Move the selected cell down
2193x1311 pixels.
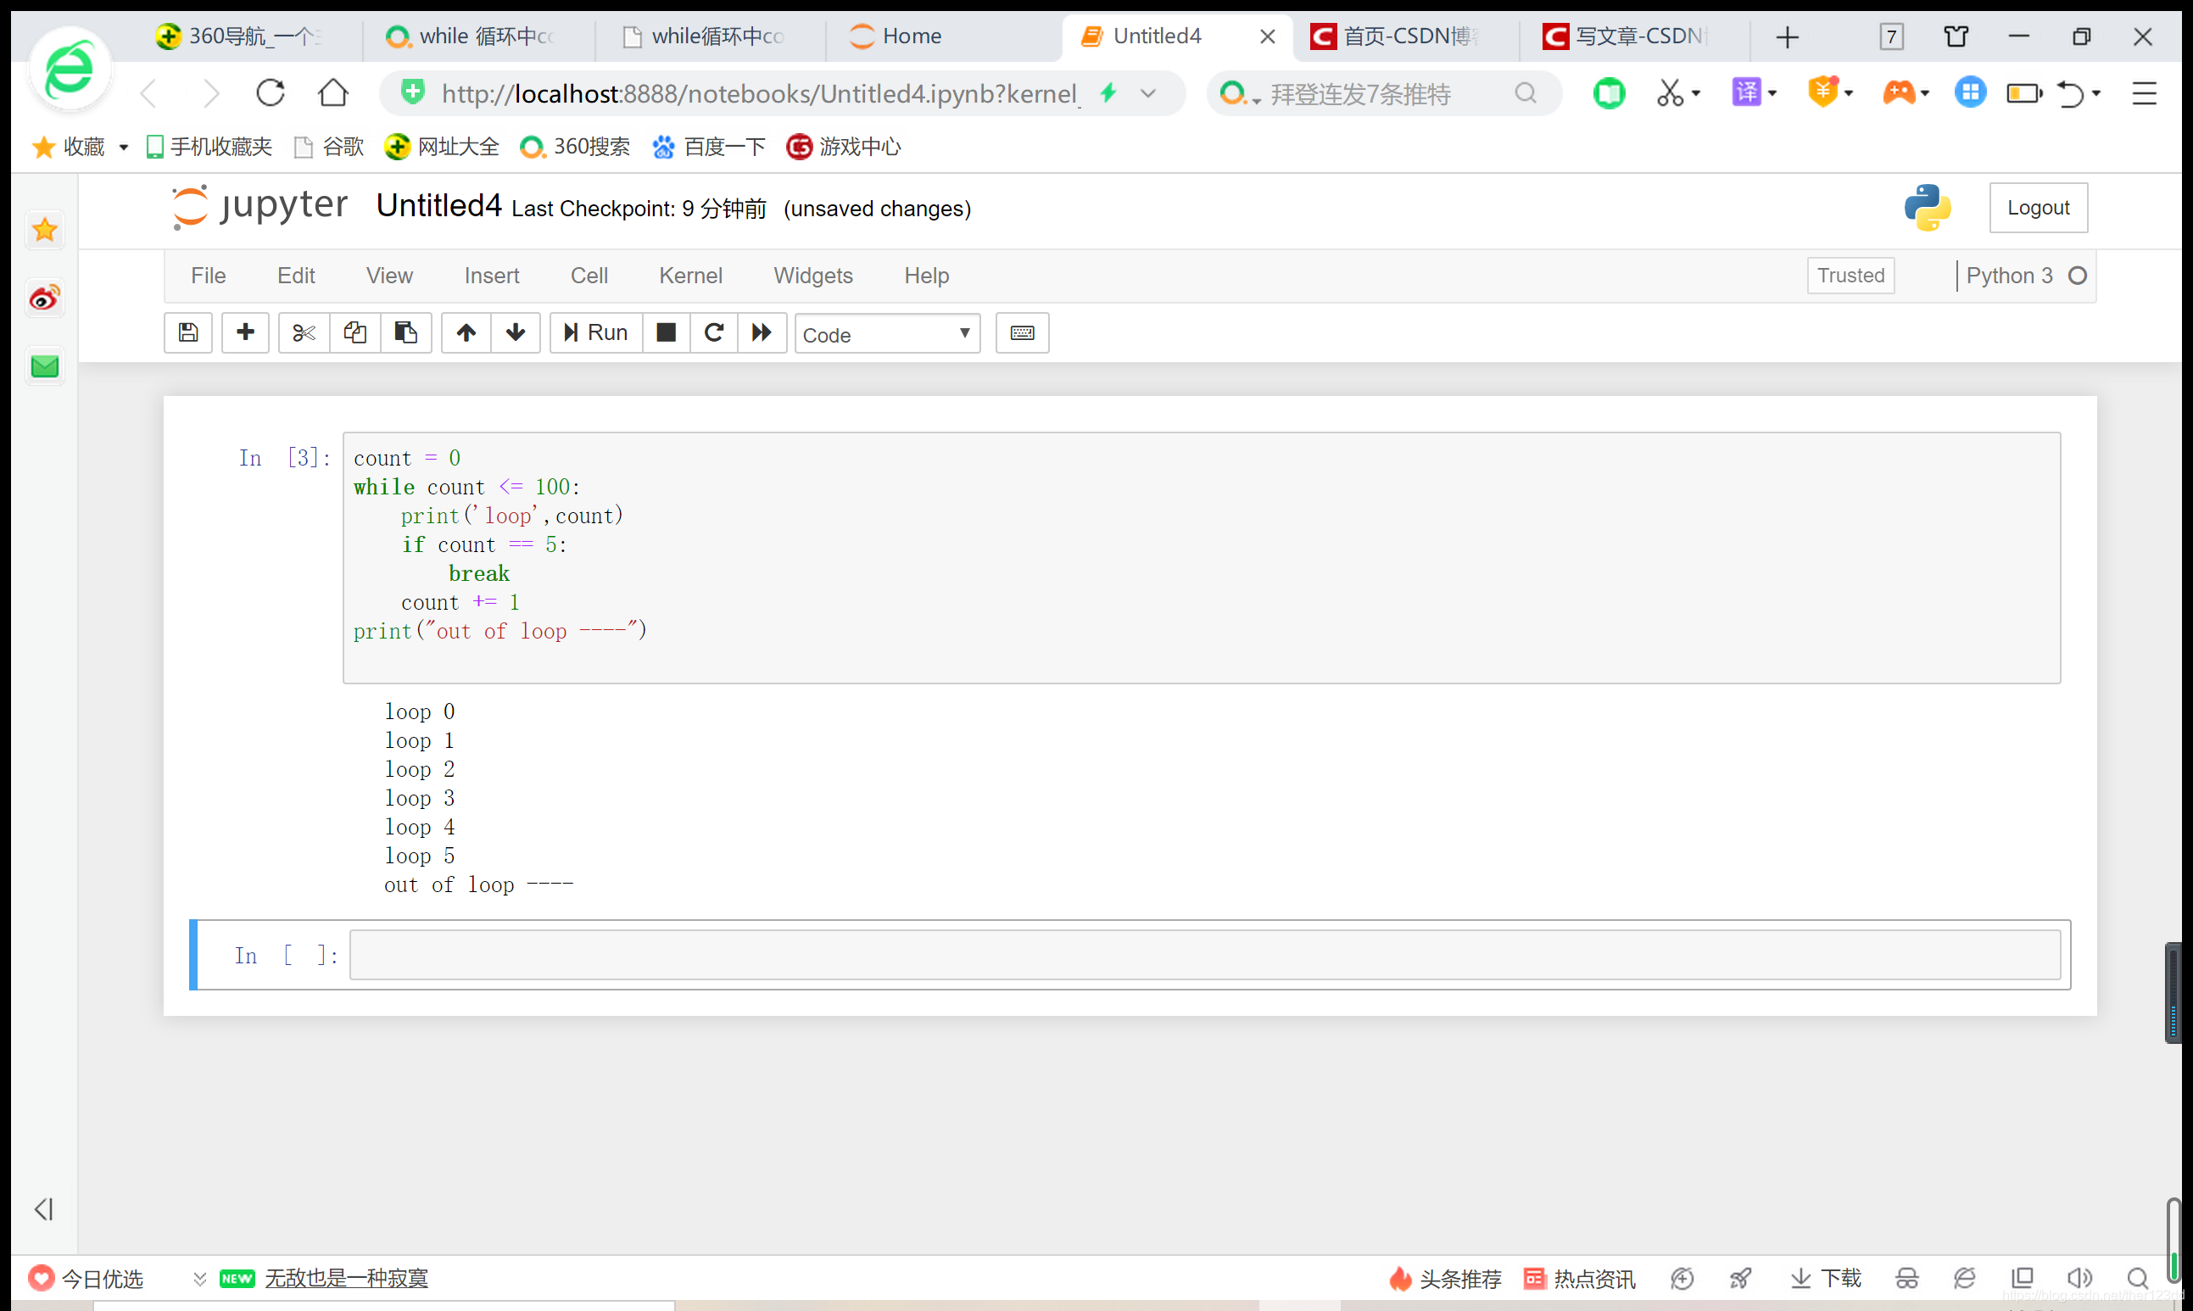(516, 333)
